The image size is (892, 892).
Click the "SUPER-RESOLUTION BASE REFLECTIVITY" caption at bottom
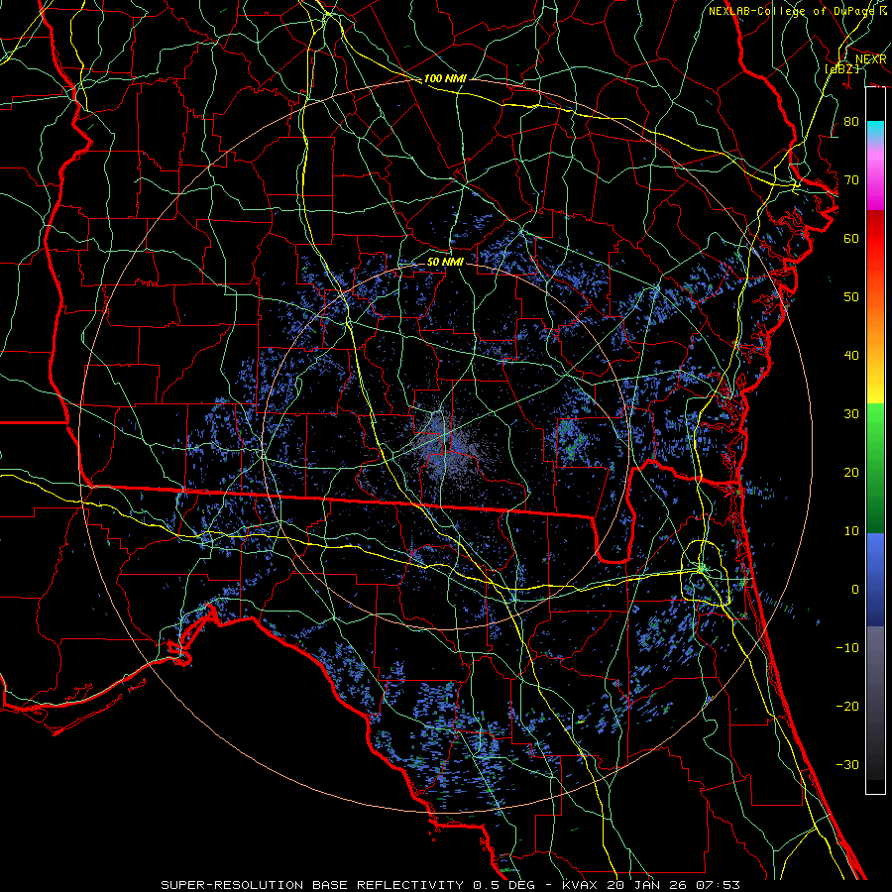[312, 885]
